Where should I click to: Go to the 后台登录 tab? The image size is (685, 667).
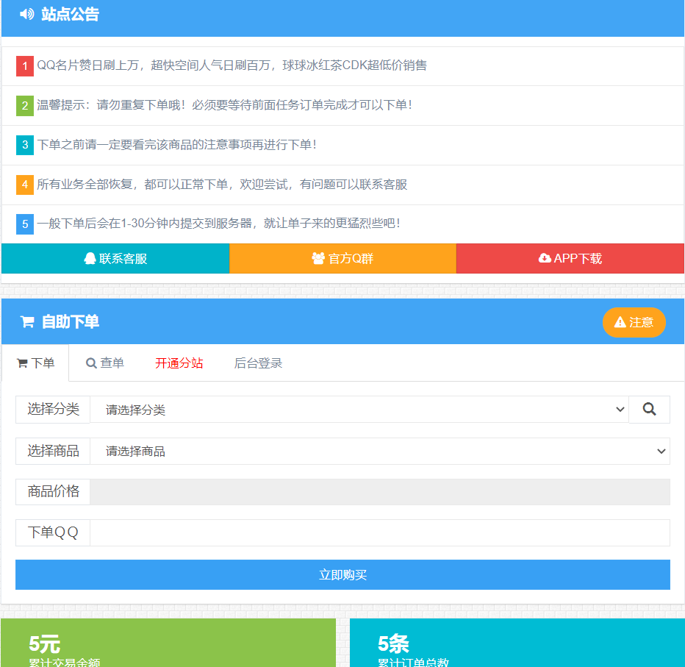[258, 363]
